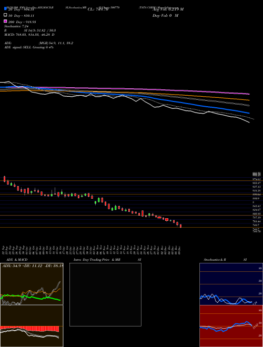Open the blue Stochastics chart panel

click(231, 284)
